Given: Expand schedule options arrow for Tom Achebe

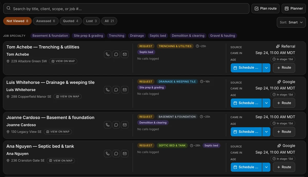Looking at the screenshot, I should click(266, 68).
